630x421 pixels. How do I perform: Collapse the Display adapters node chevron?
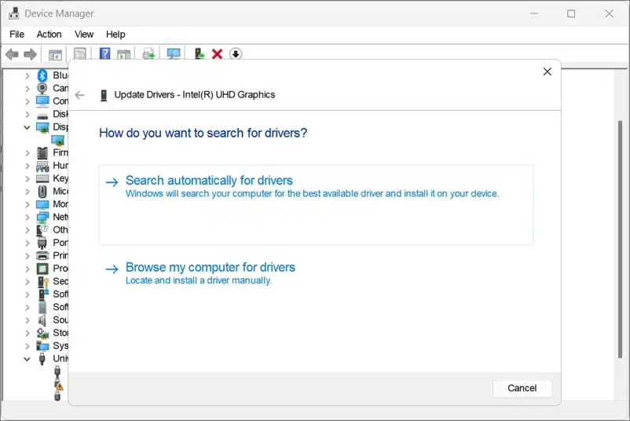coord(27,127)
